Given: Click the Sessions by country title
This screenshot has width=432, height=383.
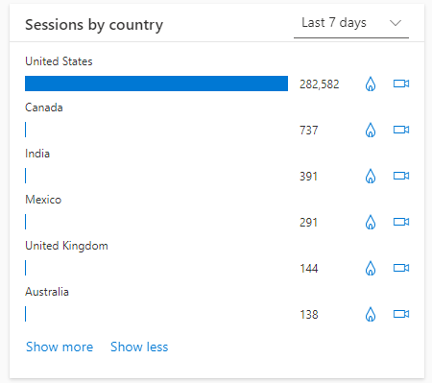Looking at the screenshot, I should pos(94,25).
